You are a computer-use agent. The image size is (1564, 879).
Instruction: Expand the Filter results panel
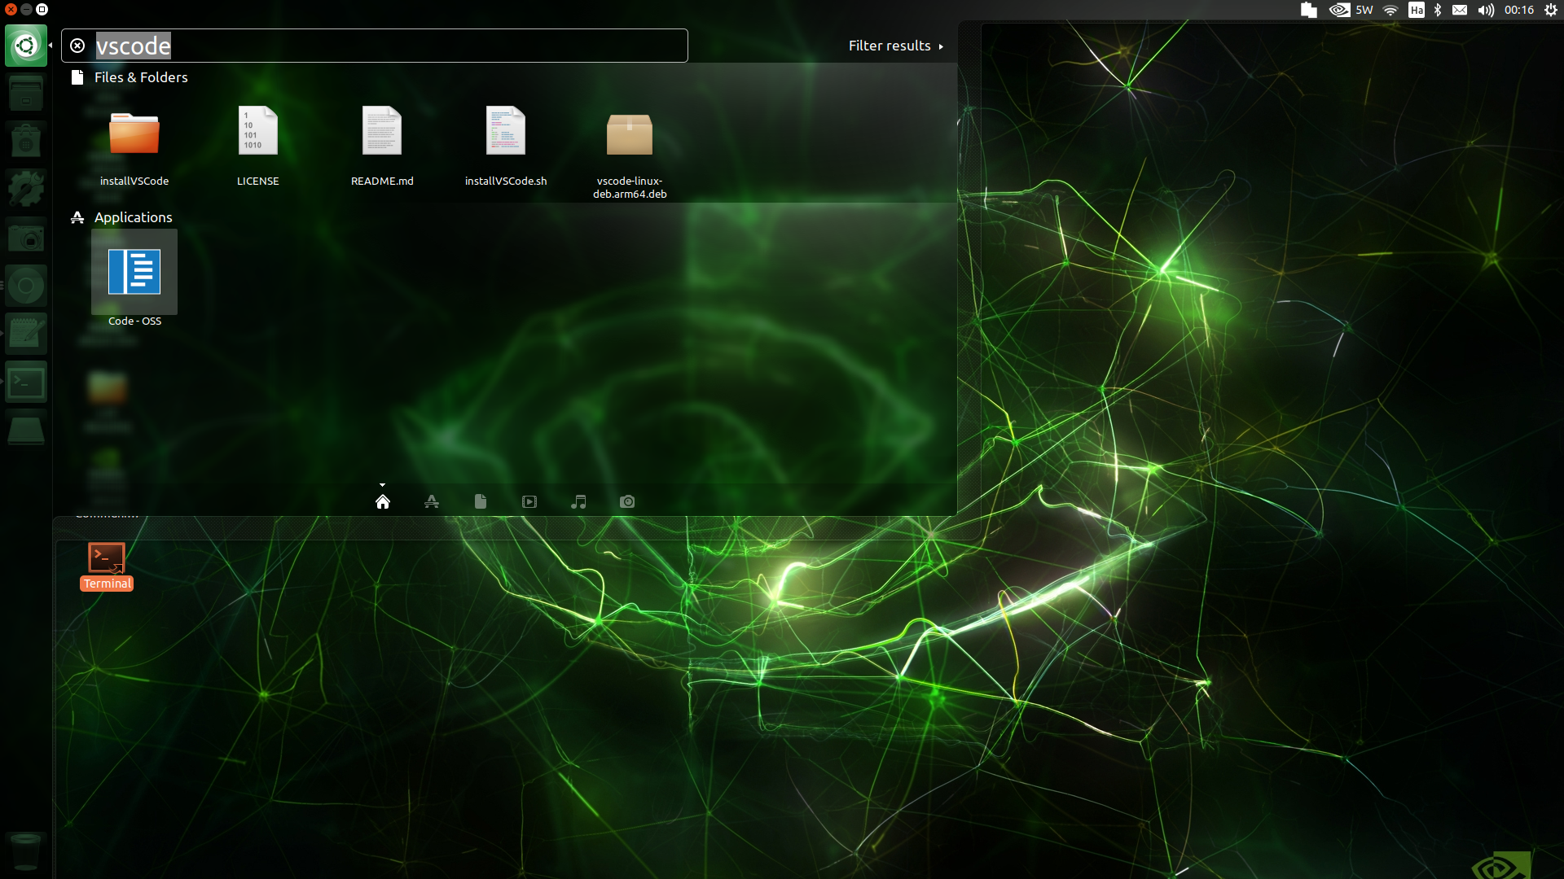[895, 46]
